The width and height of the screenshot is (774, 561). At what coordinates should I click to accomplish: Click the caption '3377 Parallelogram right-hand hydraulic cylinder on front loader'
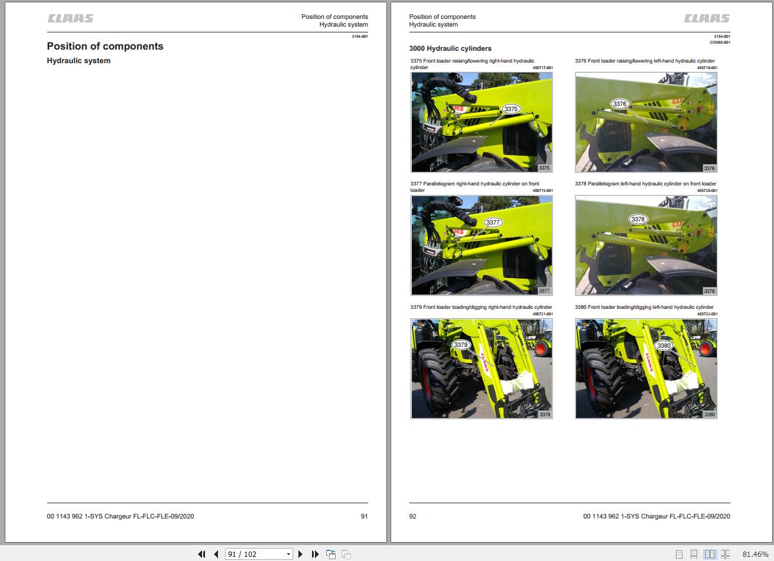pyautogui.click(x=474, y=187)
